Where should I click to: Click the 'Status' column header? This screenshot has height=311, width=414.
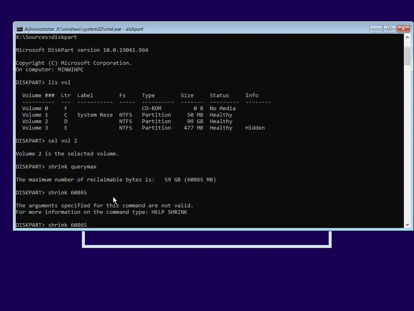point(220,96)
